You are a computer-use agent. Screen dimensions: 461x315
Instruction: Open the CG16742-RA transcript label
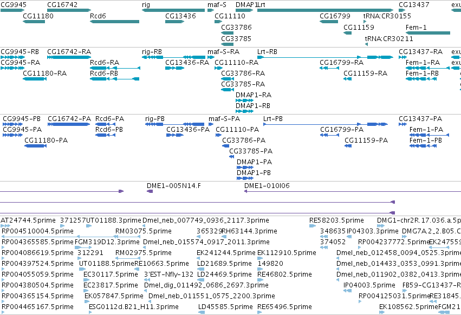pyautogui.click(x=69, y=52)
